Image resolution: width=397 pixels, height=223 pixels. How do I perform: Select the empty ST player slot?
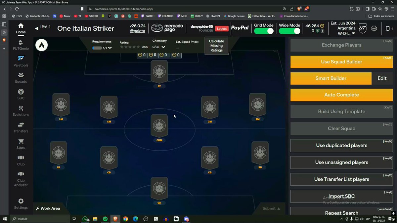pyautogui.click(x=159, y=72)
